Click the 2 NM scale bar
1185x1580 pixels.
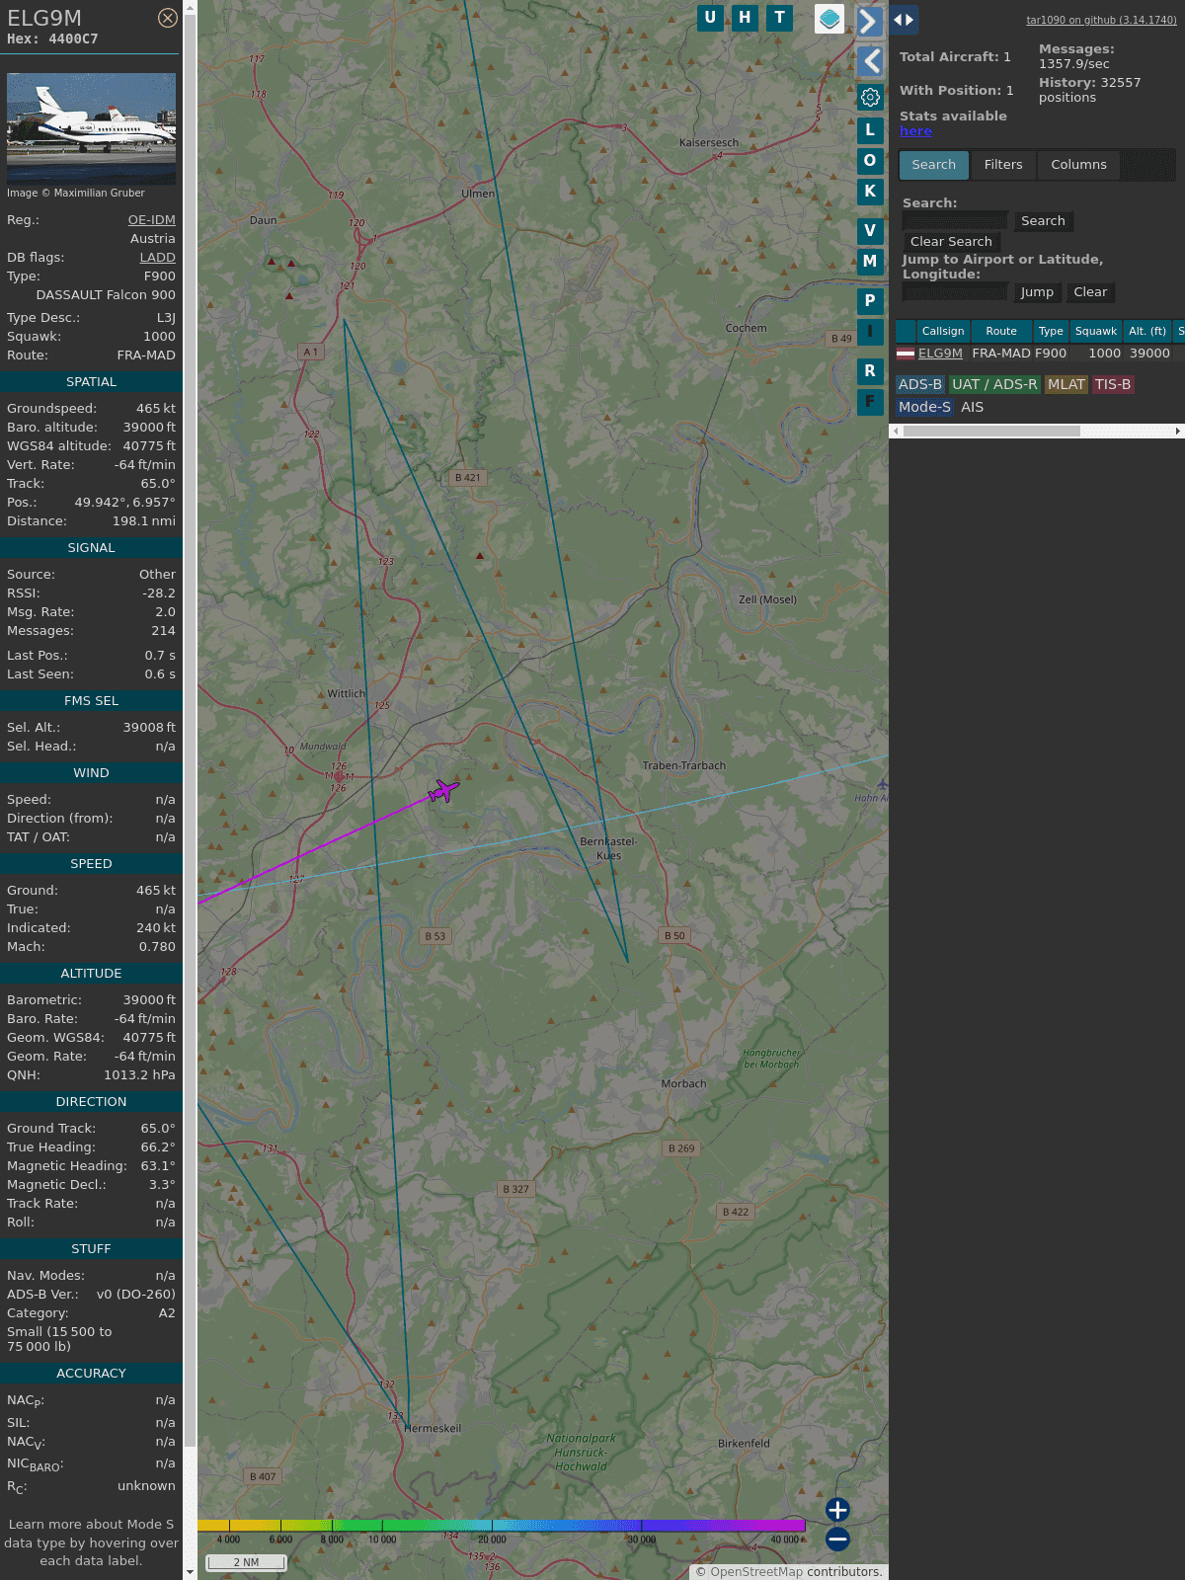click(x=246, y=1562)
